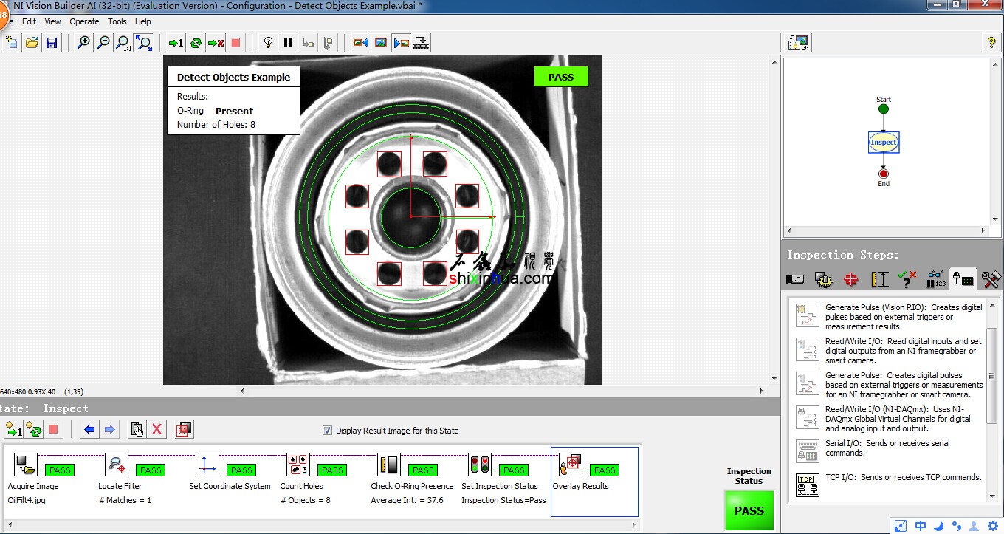The width and height of the screenshot is (1004, 534).
Task: Show the previous image with the left arrow picture icon
Action: click(x=361, y=43)
